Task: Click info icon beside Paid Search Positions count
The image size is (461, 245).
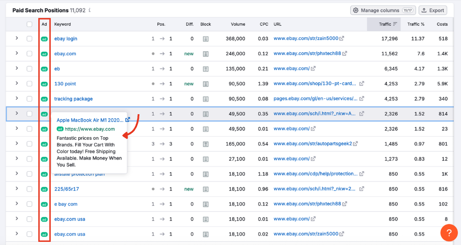Action: point(90,10)
